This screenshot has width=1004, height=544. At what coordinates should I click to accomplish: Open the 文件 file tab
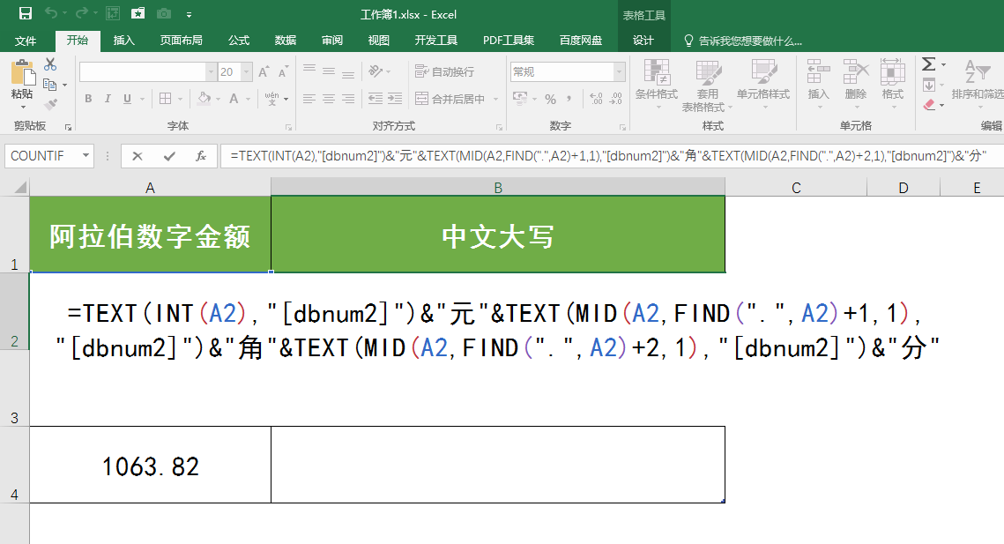26,41
